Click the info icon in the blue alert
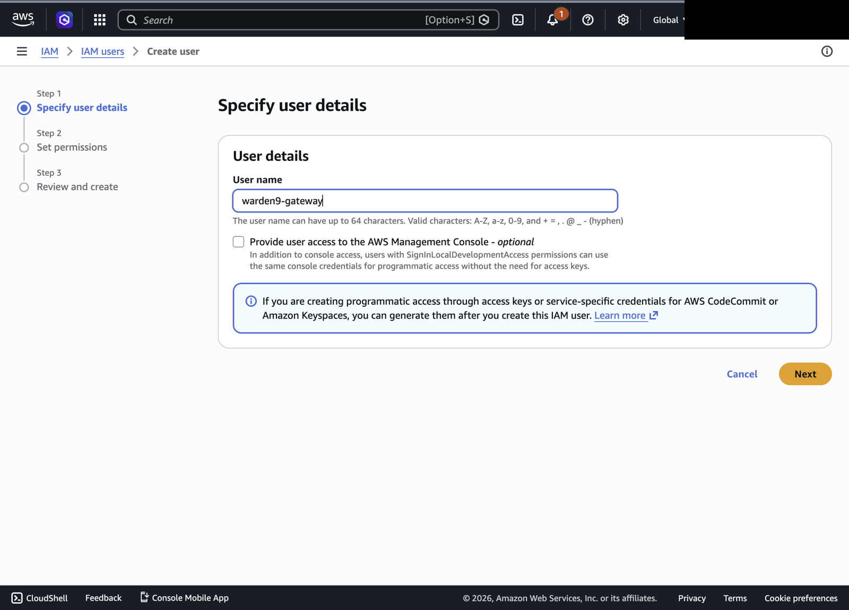Screen dimensions: 849x610 [x=251, y=301]
